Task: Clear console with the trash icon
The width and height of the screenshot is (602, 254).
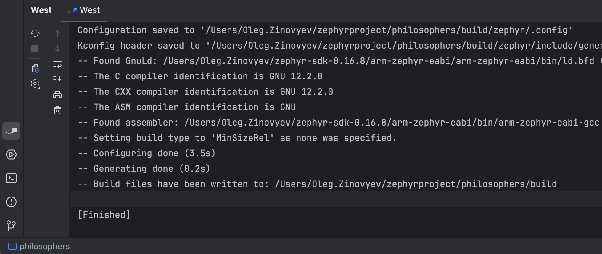Action: coord(57,110)
